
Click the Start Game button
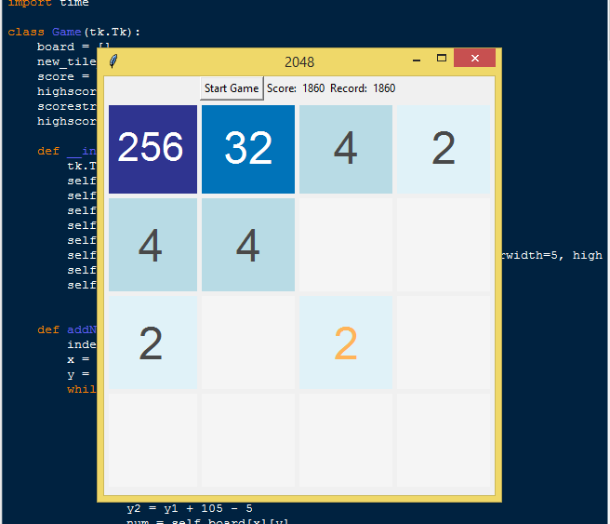[x=232, y=88]
